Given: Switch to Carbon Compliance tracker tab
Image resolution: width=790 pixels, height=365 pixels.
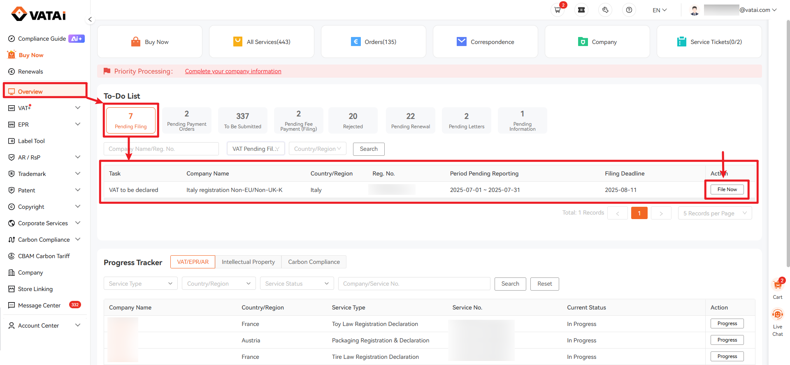Looking at the screenshot, I should coord(314,262).
